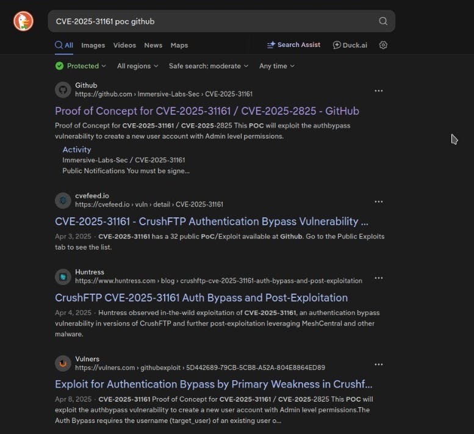Image resolution: width=474 pixels, height=434 pixels.
Task: Click the 'cvefeed.io' site name text
Action: [92, 196]
